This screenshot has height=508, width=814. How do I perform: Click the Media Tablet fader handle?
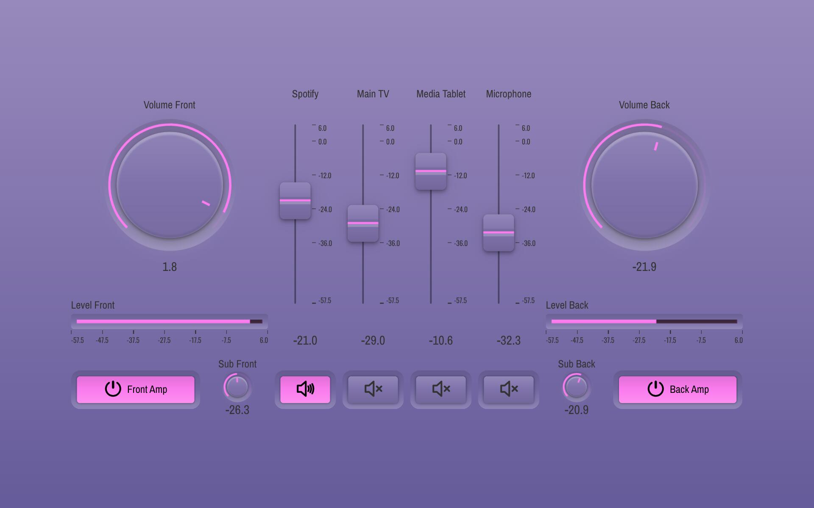tap(431, 171)
